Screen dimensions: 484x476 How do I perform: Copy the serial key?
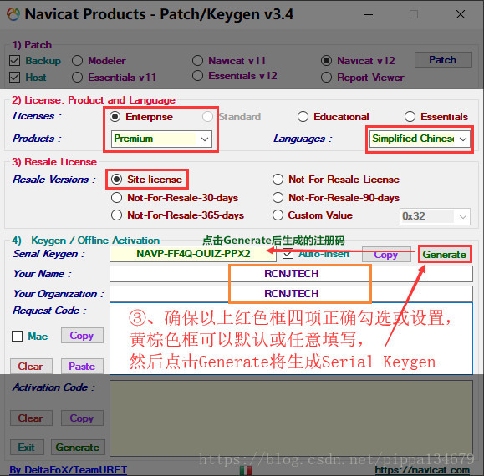pos(386,255)
